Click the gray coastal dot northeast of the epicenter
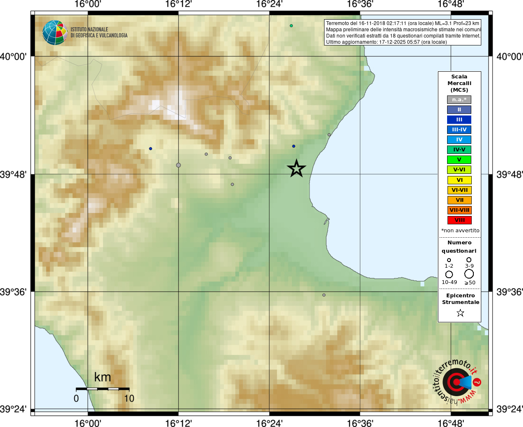Screen dimensions: 523x427 tap(329, 135)
